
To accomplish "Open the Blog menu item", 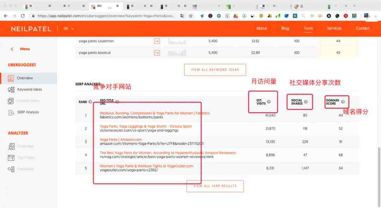I will 285,29.
